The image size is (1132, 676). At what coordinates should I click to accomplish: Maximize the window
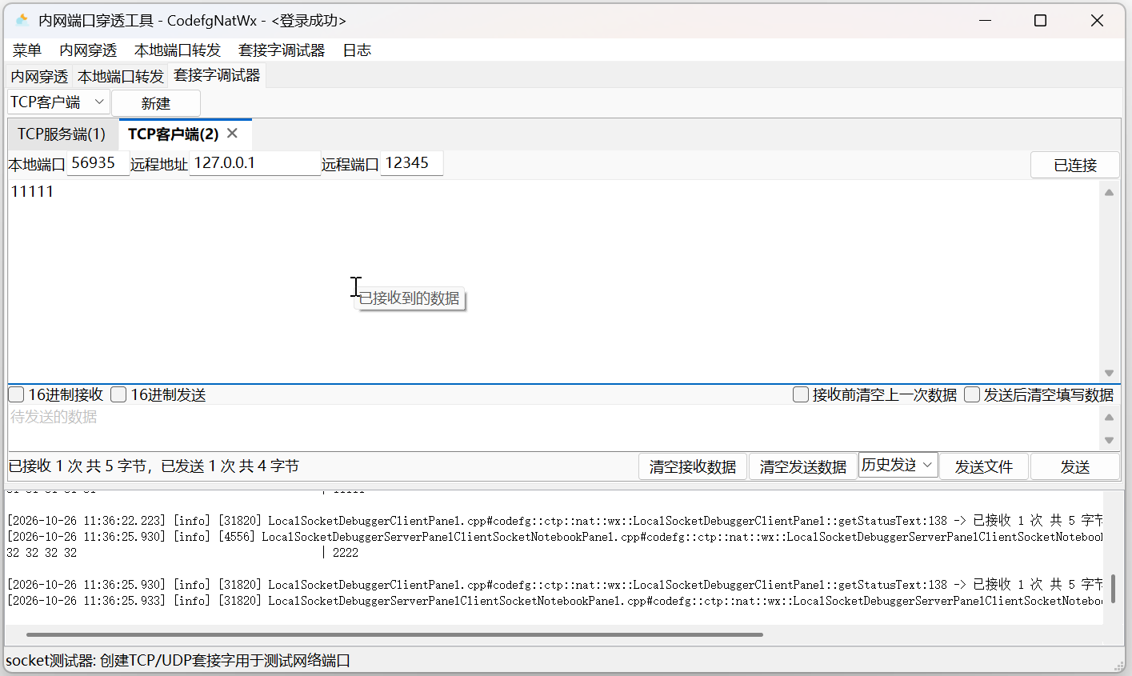(1040, 21)
